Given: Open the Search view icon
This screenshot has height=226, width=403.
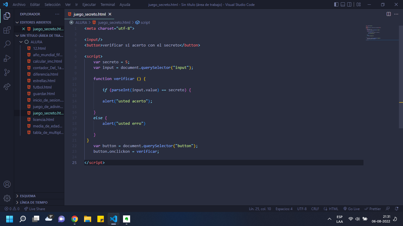Looking at the screenshot, I should click(x=7, y=44).
